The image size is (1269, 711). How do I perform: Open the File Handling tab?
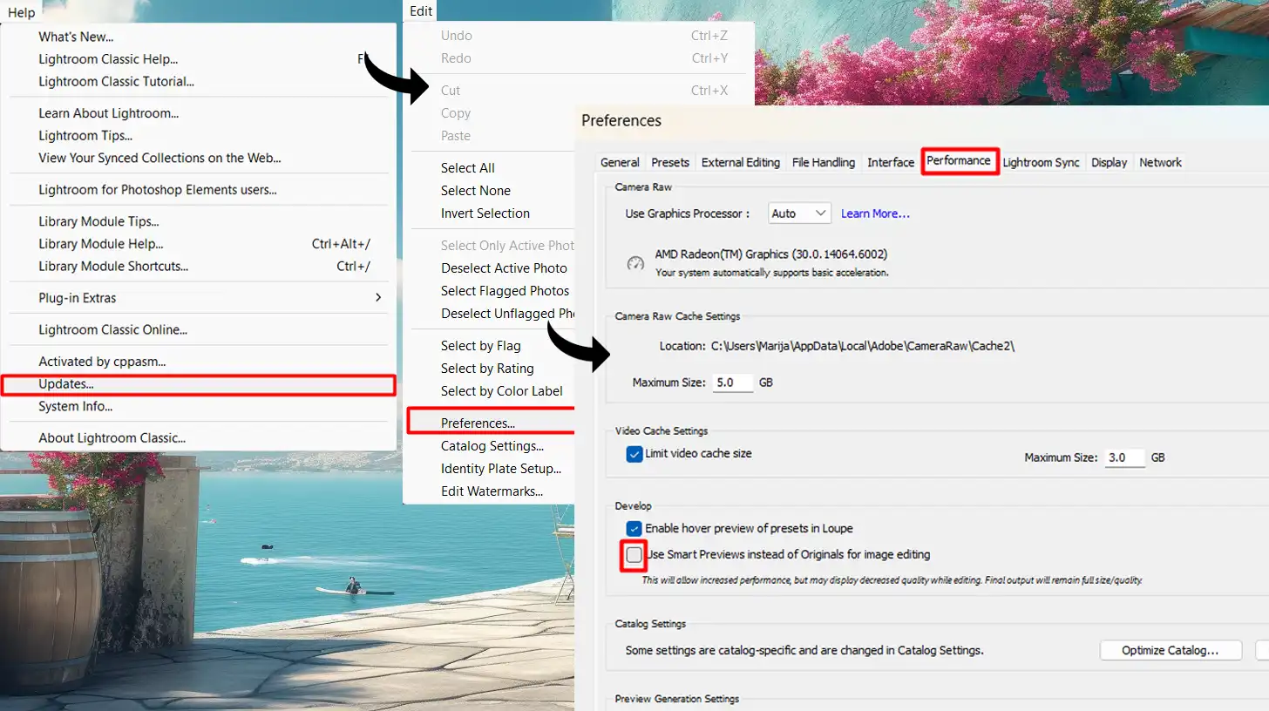pos(823,162)
